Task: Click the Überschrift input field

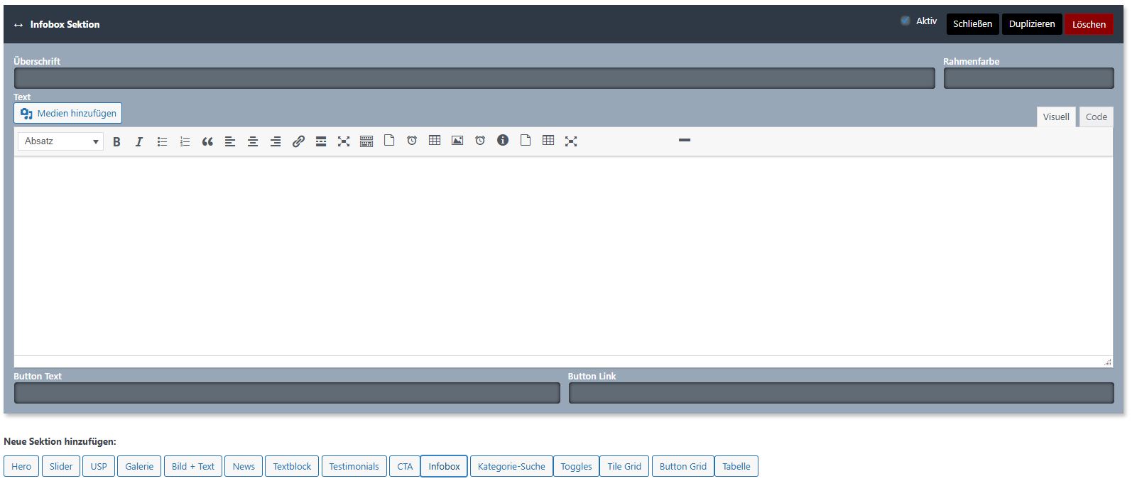Action: (474, 78)
